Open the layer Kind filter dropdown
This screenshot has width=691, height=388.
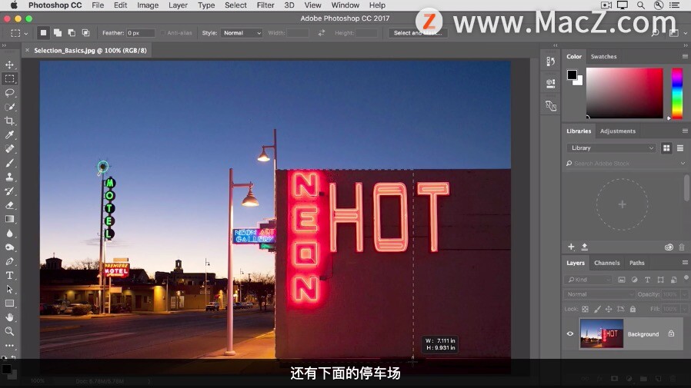click(x=589, y=280)
